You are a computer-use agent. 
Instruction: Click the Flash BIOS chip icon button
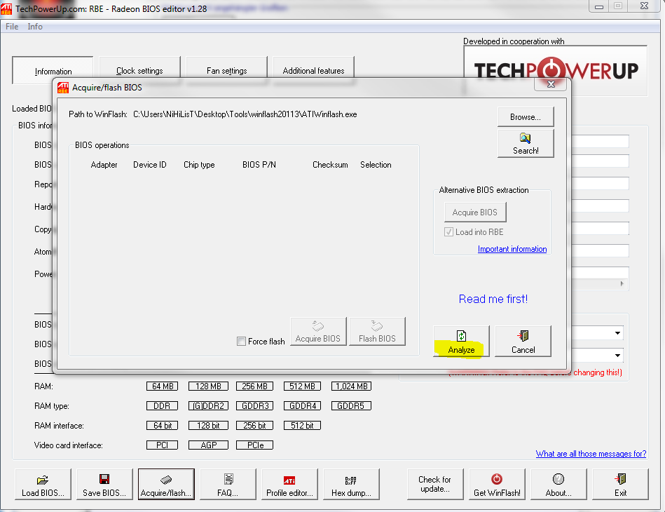point(377,332)
